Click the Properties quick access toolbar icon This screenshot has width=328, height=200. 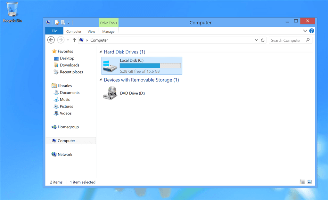[57, 22]
